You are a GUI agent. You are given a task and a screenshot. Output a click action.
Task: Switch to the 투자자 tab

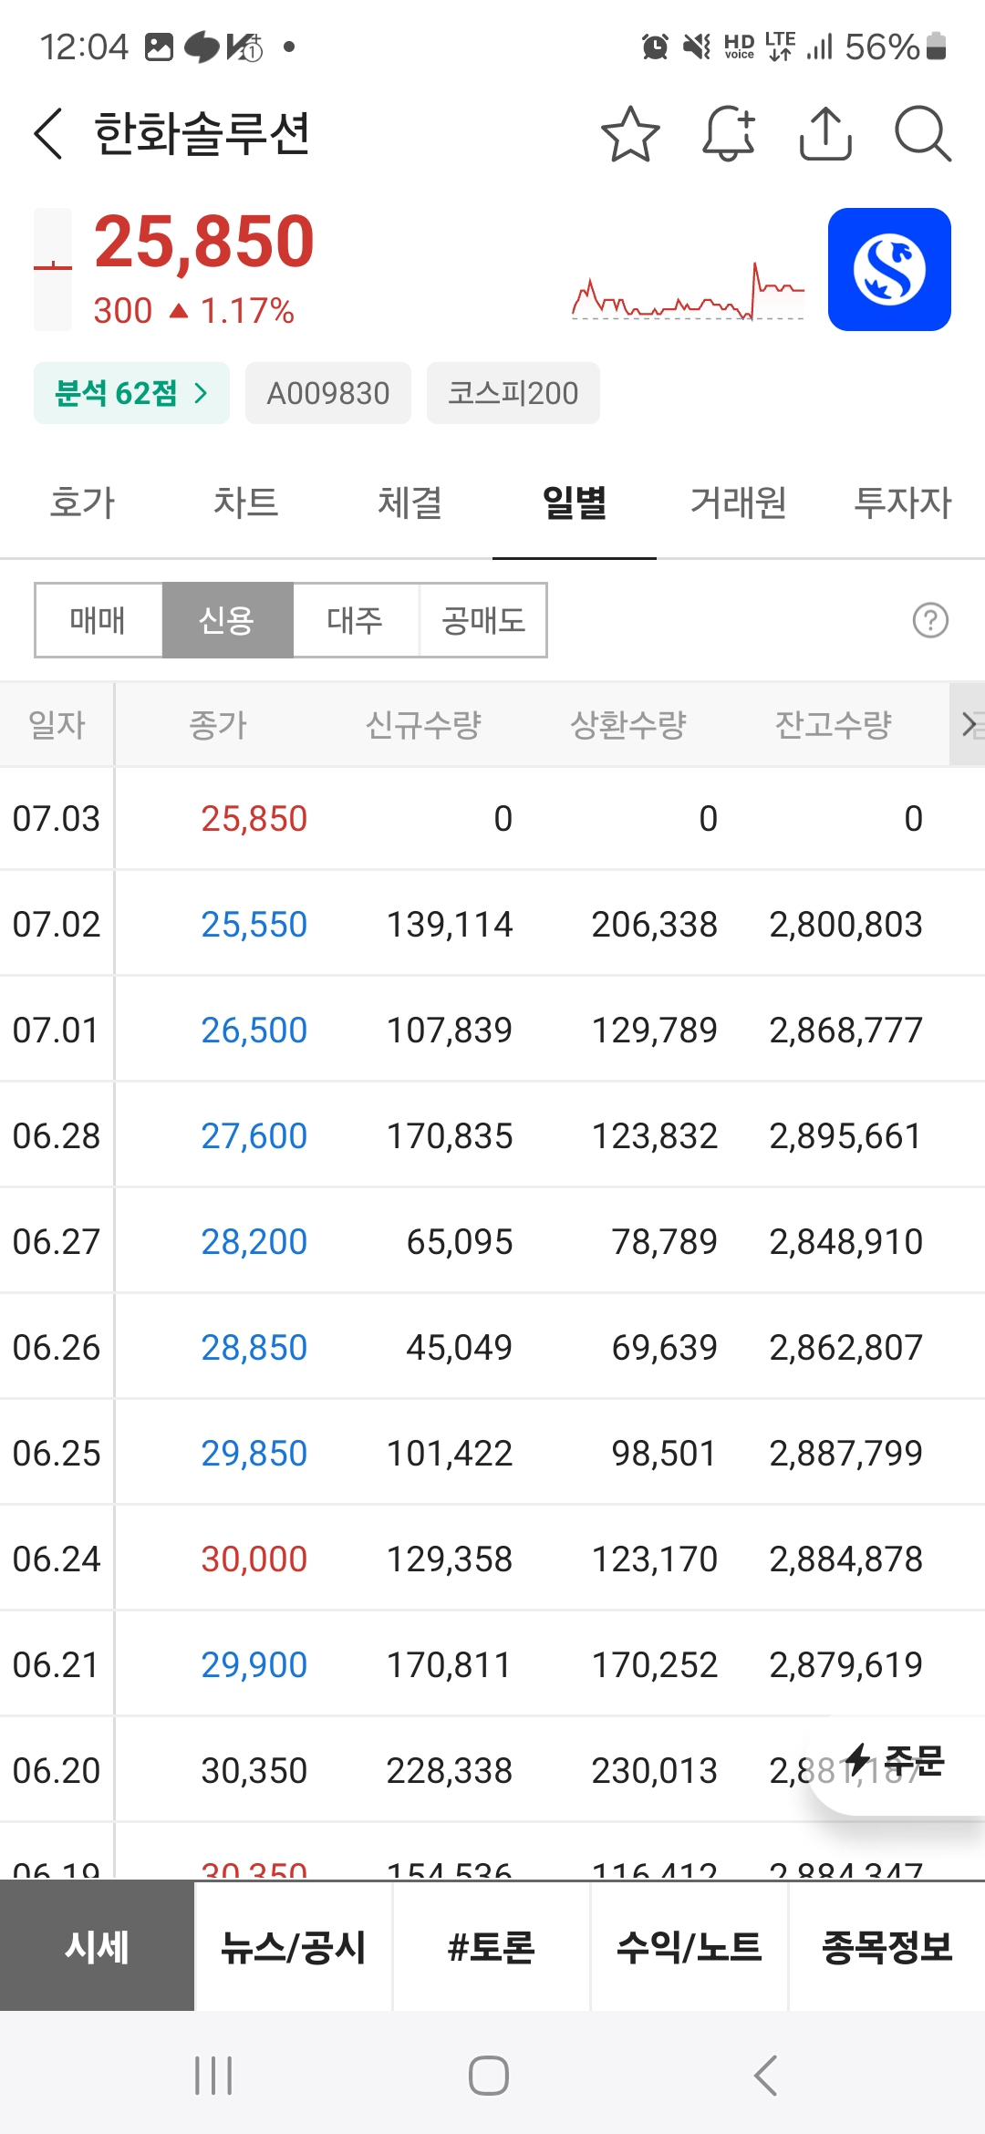pos(903,502)
